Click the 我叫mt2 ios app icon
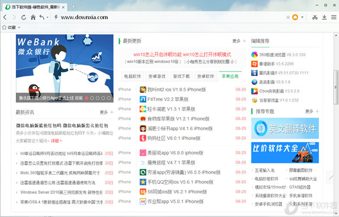This screenshot has height=217, width=339. [143, 90]
